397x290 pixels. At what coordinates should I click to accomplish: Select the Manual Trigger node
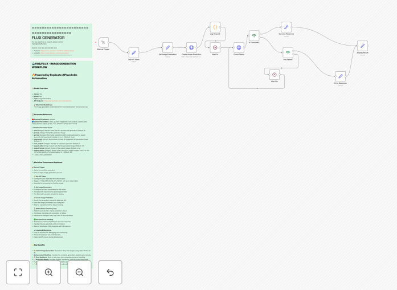click(103, 43)
